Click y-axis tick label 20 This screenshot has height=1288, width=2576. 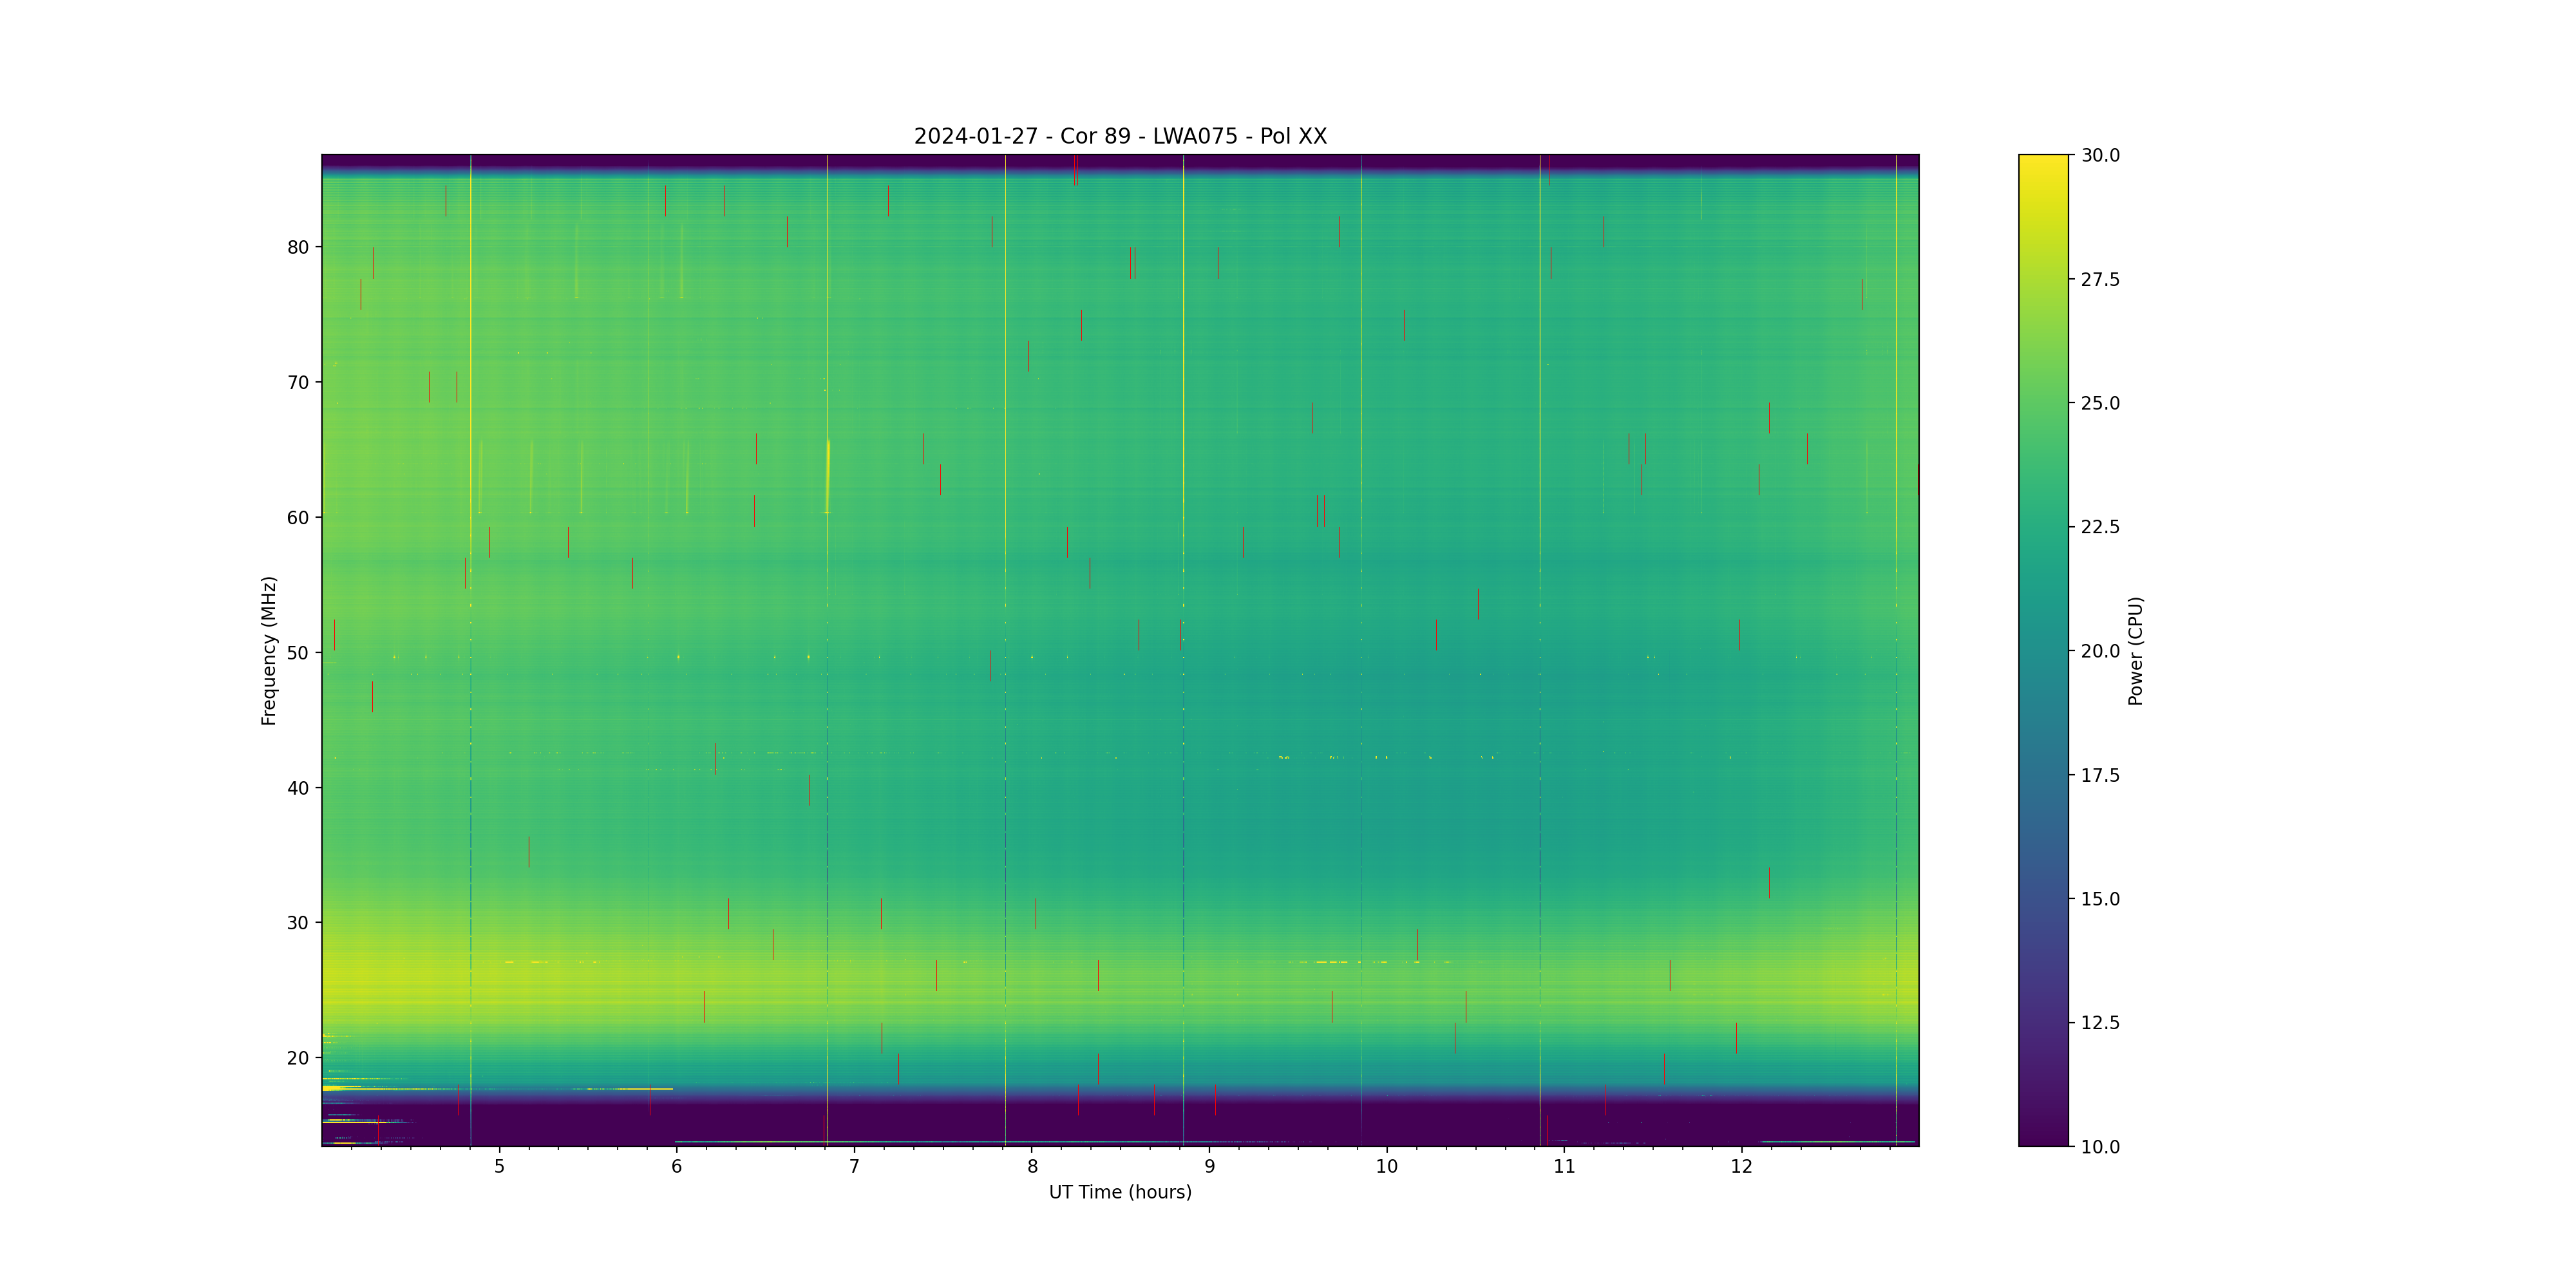point(298,1058)
